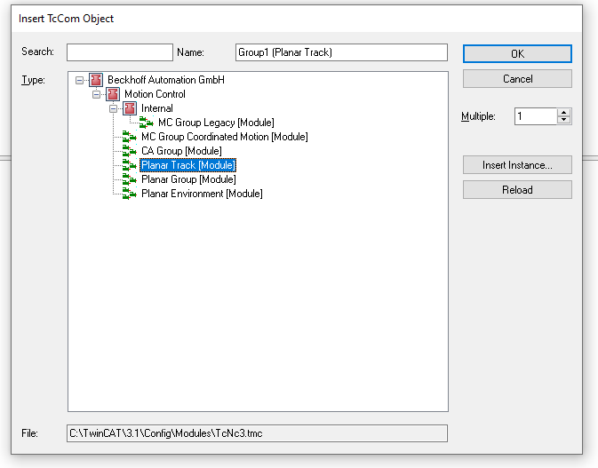Screen dimensions: 598x468
Task: Confirm with the OK button
Action: 517,54
